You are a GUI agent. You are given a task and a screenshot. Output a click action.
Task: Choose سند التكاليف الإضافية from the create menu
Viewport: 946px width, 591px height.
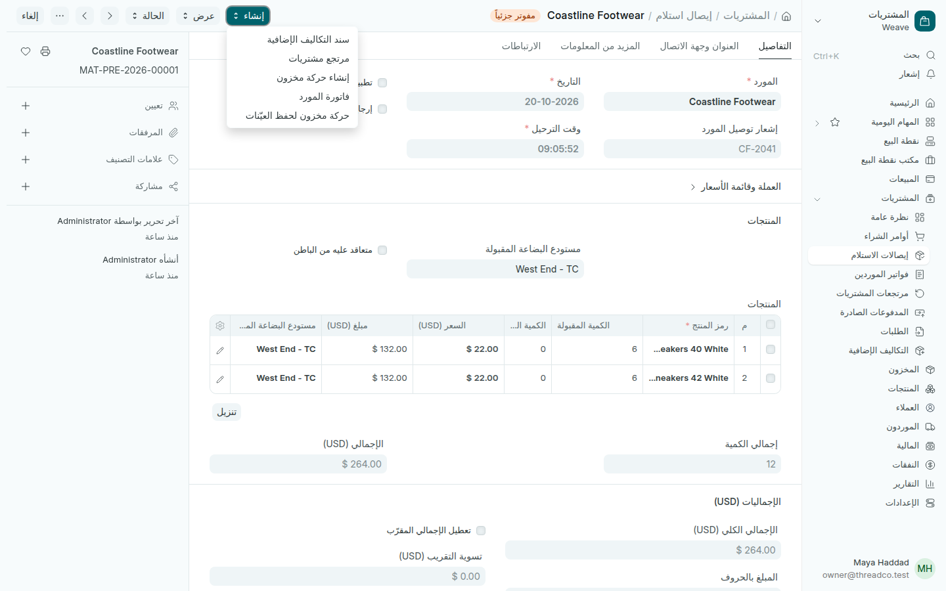292,39
